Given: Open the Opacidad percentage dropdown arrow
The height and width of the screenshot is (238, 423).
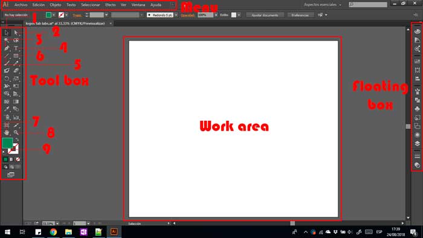Looking at the screenshot, I should tap(216, 15).
